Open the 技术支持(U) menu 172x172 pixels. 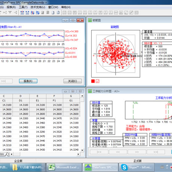(x=38, y=7)
